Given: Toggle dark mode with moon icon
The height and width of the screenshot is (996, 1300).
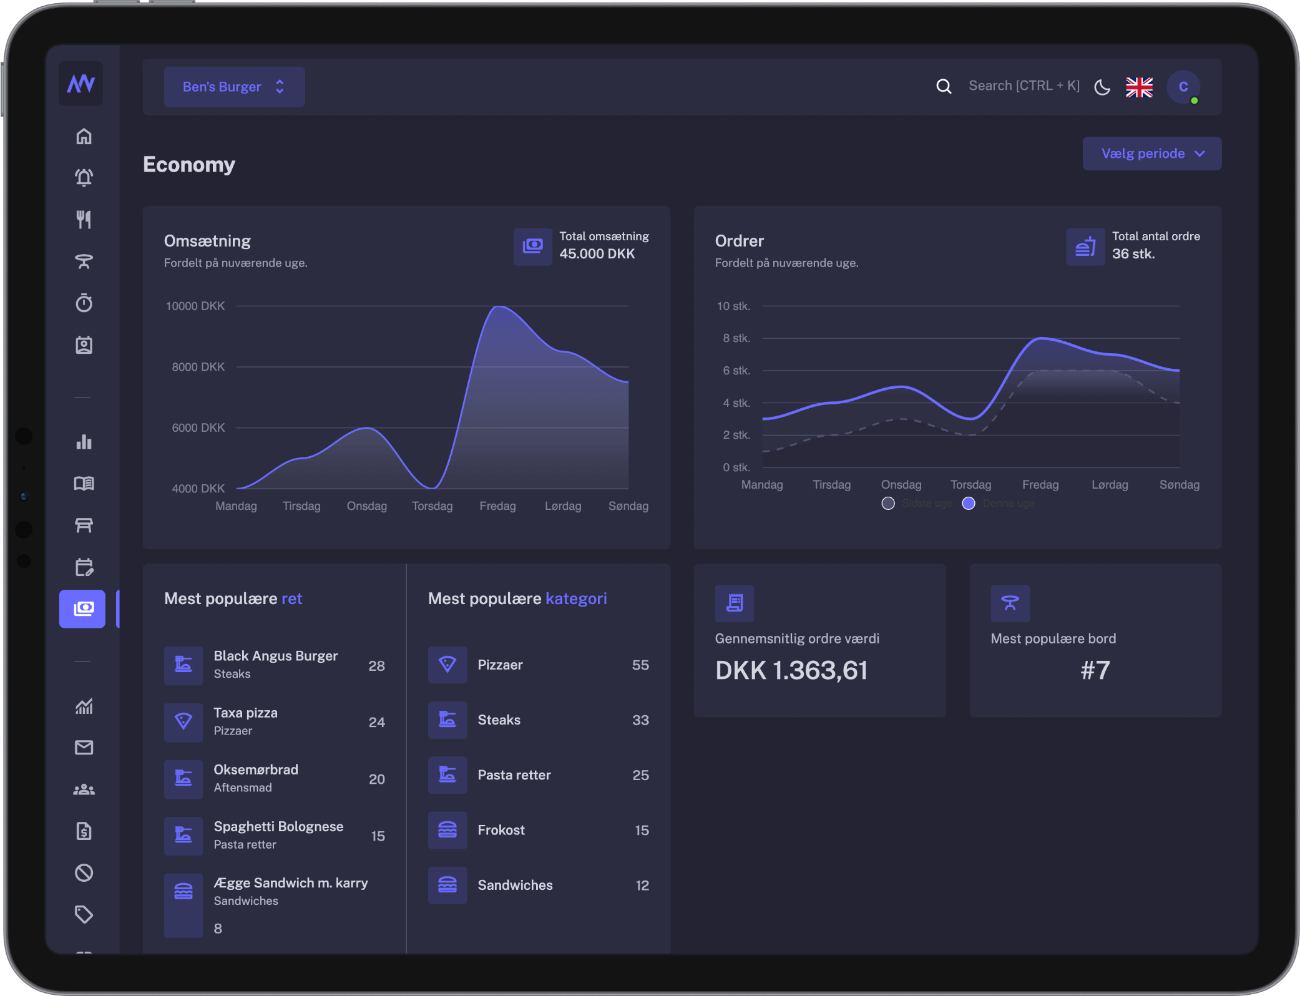Looking at the screenshot, I should [1102, 87].
